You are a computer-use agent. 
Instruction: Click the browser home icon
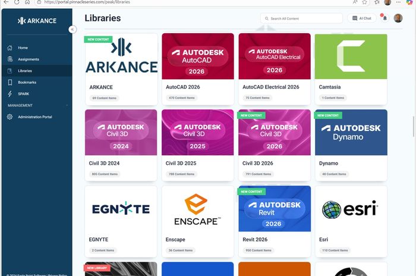pos(27,2)
